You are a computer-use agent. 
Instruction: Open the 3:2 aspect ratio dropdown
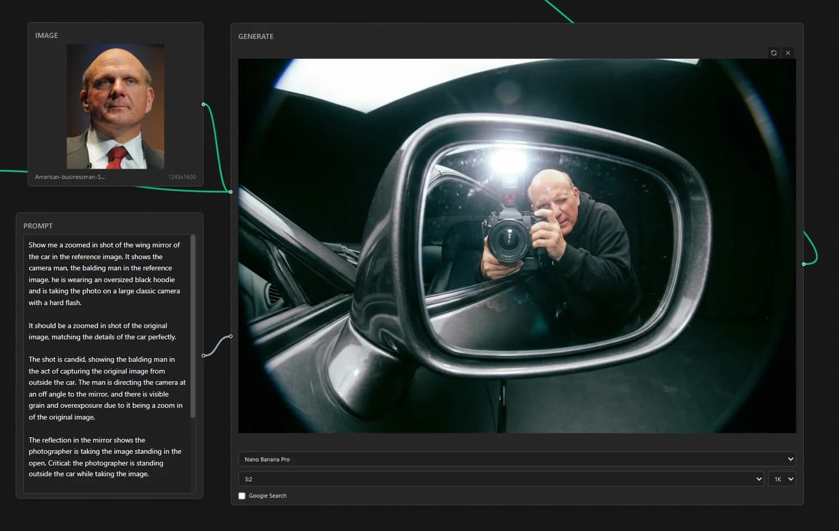point(501,479)
